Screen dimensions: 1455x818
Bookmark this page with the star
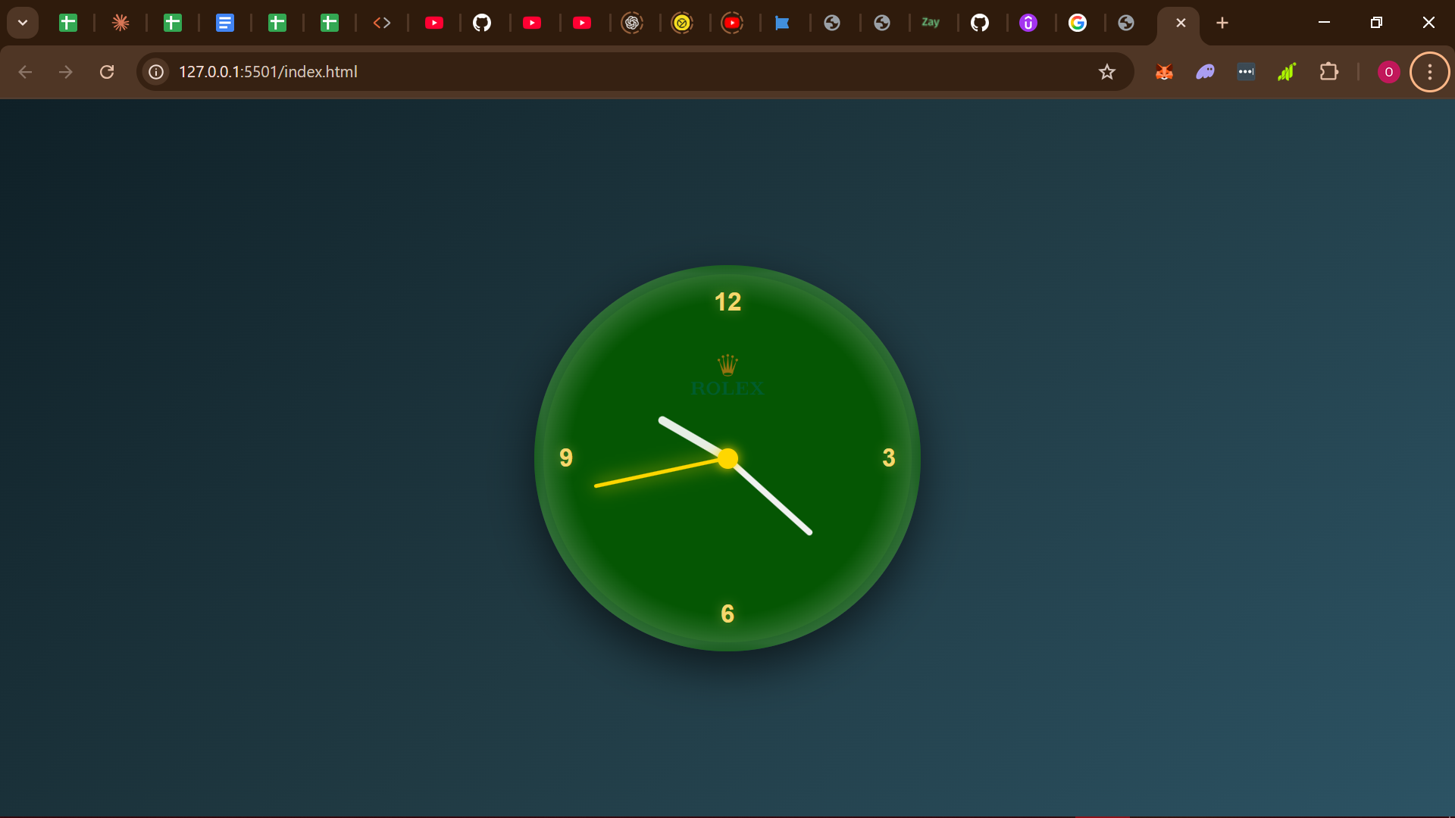1107,72
